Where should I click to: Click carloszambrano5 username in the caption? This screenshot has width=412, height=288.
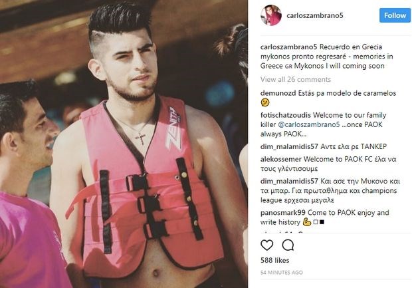tap(289, 47)
